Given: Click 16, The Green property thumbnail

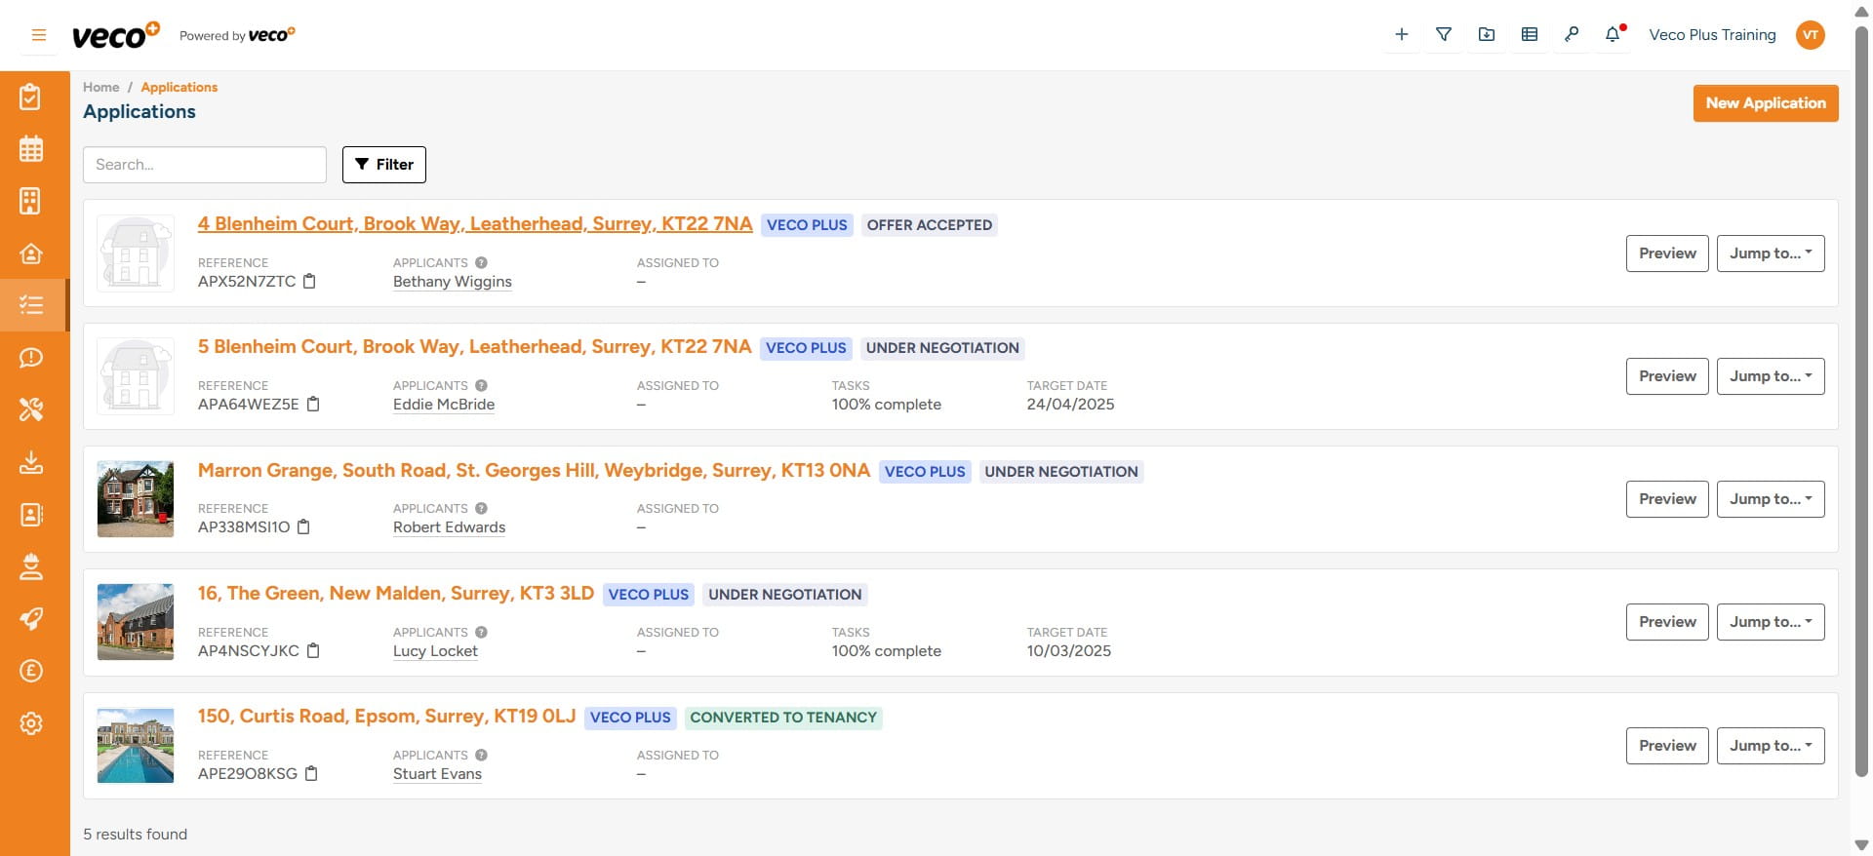Looking at the screenshot, I should pos(136,622).
